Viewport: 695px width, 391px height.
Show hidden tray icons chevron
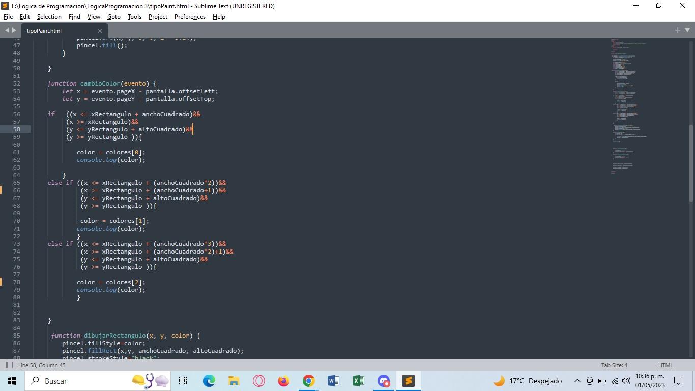click(577, 381)
